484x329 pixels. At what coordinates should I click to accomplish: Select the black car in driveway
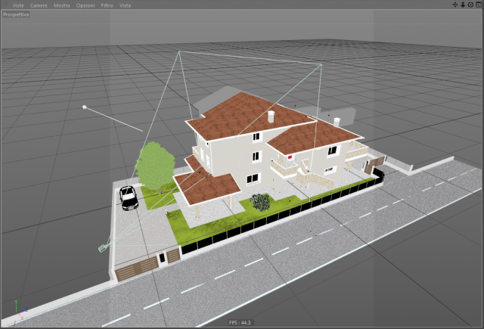point(129,198)
